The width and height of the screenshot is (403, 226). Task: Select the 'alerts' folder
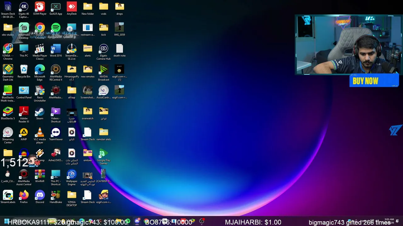88,50
